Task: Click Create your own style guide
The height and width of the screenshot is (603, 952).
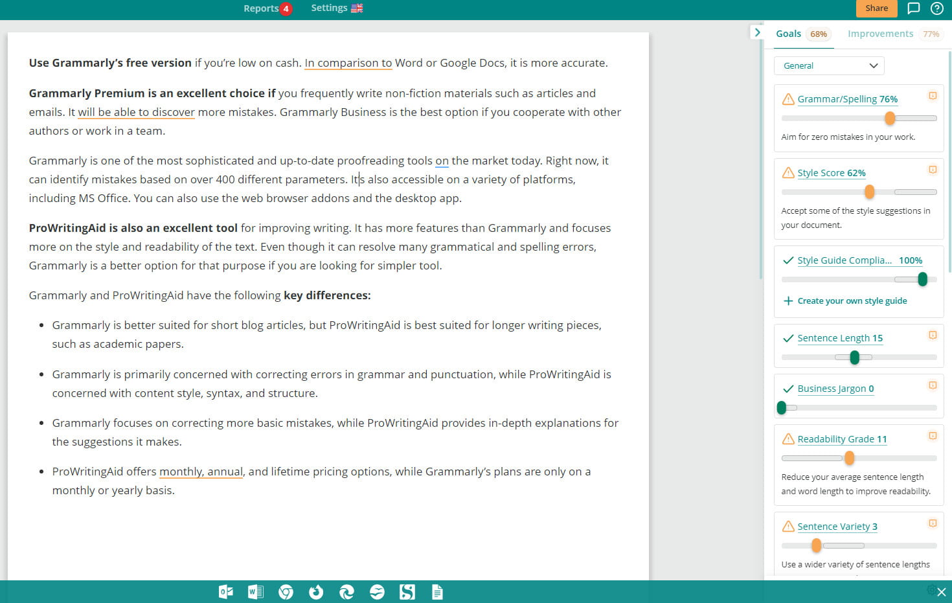Action: [x=852, y=301]
